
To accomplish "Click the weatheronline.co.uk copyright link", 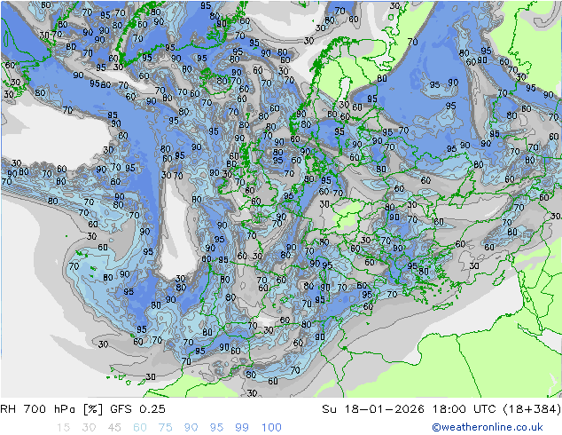I will click(x=487, y=427).
